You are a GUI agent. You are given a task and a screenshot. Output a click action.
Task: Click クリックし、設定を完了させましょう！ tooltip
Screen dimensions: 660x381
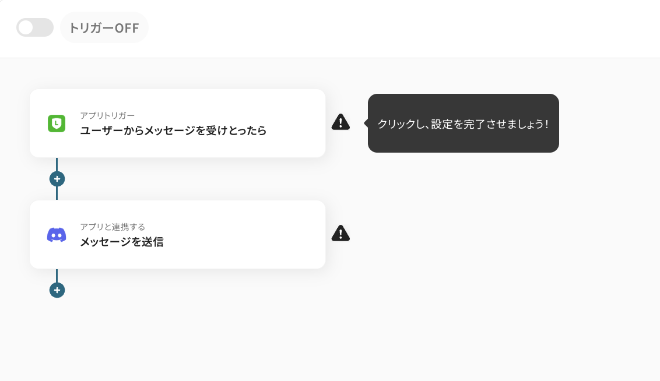(463, 123)
